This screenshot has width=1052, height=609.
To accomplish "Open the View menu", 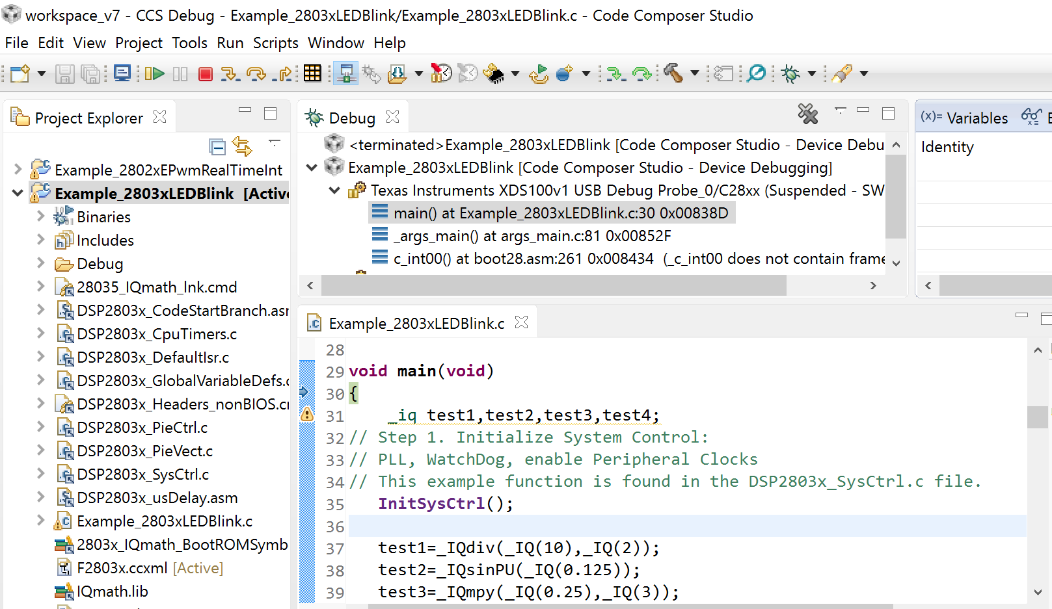I will pos(90,43).
